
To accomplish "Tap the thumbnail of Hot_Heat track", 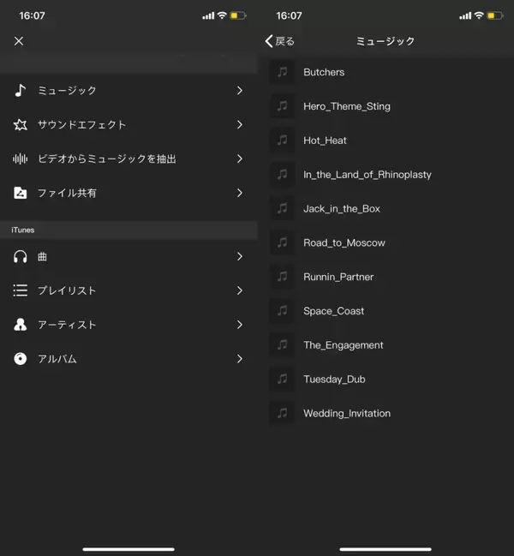I will click(x=282, y=140).
